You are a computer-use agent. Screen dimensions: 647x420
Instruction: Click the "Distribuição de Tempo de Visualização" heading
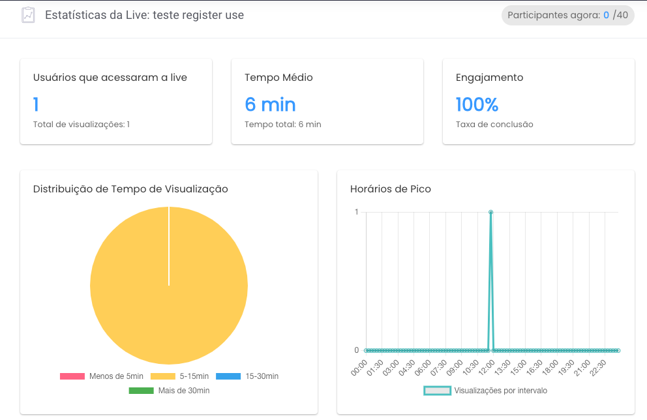130,189
